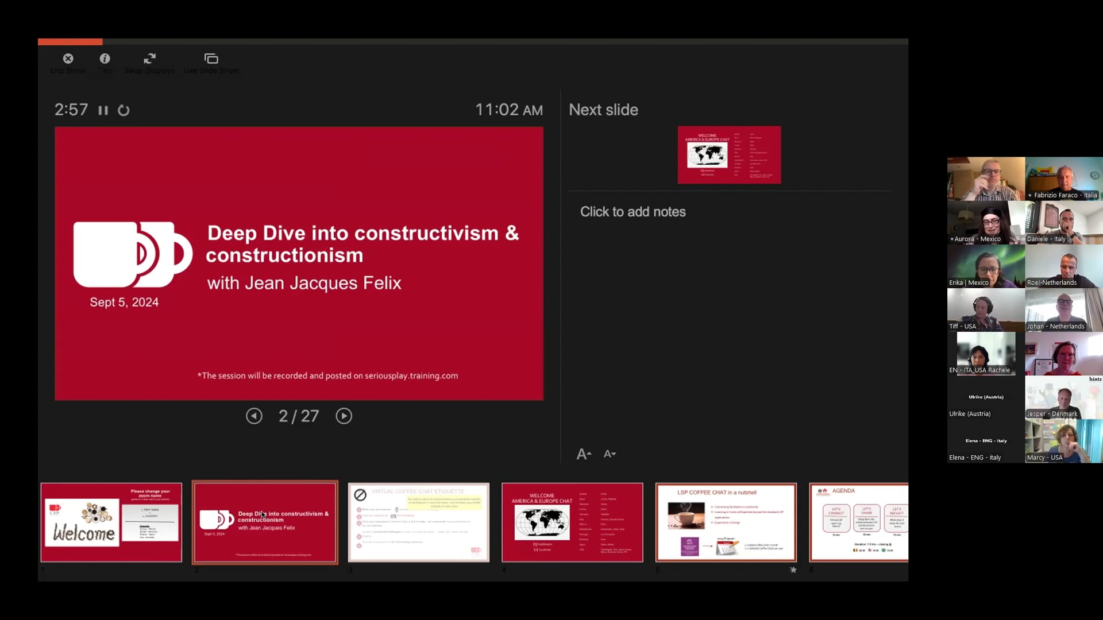Restart the presentation timer
This screenshot has width=1103, height=620.
[124, 110]
